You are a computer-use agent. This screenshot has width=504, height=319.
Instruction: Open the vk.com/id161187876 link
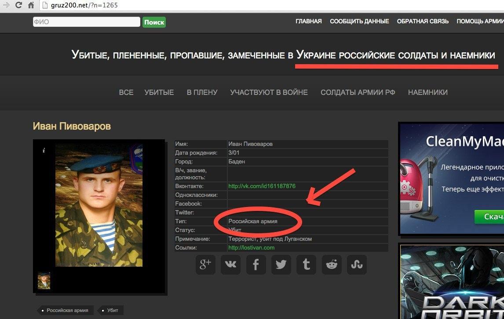coord(262,186)
